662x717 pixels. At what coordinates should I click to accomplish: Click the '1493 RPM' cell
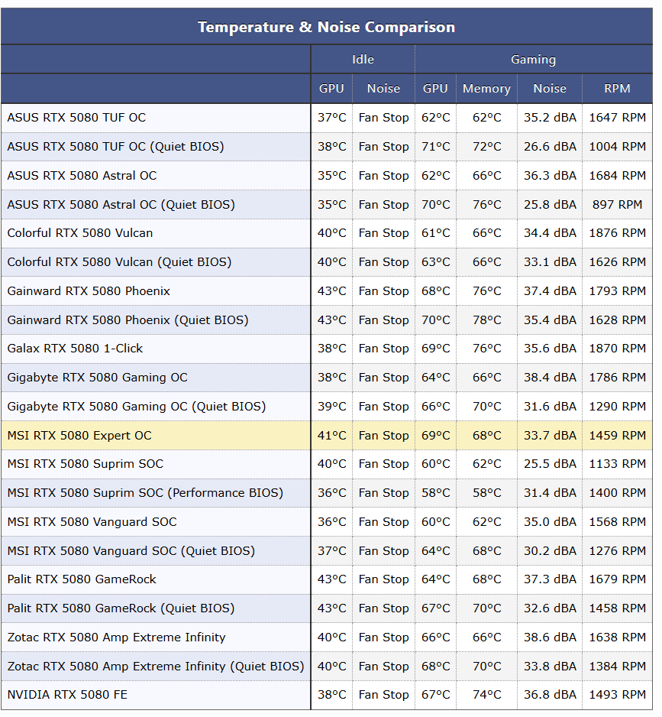[x=617, y=695]
